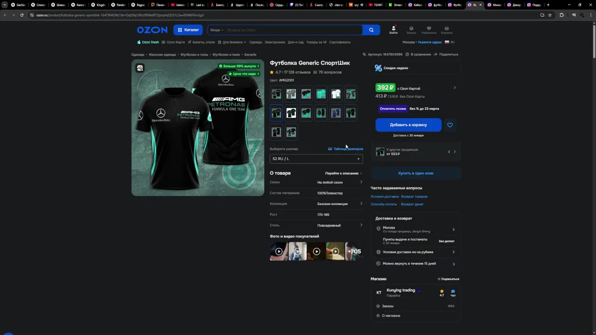Click the 70 вопросов questions icon
The image size is (596, 335).
(x=315, y=72)
